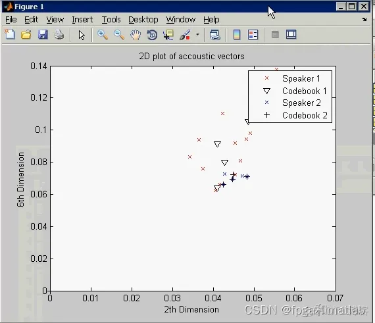Activate the Brush data tool
Viewport: 375px width, 323px height.
(185, 35)
